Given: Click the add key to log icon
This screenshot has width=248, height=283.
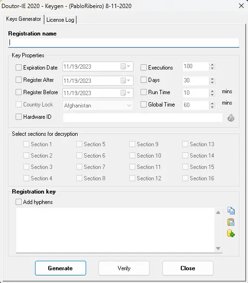Looking at the screenshot, I should (x=231, y=233).
